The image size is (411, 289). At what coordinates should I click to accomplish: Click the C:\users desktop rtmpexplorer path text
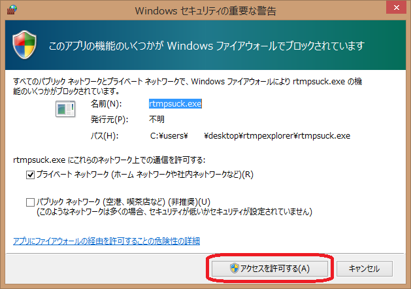click(x=250, y=136)
